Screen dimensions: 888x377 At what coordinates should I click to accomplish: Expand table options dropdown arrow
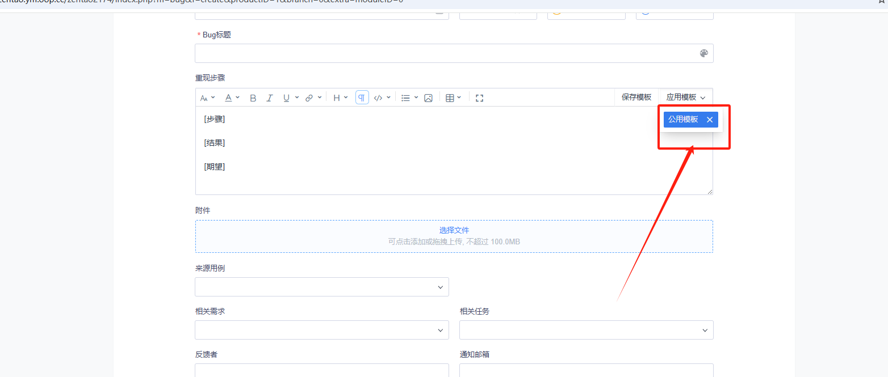tap(459, 98)
